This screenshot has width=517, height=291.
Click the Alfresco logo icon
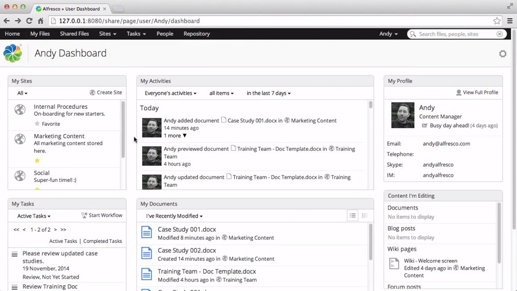[x=12, y=53]
